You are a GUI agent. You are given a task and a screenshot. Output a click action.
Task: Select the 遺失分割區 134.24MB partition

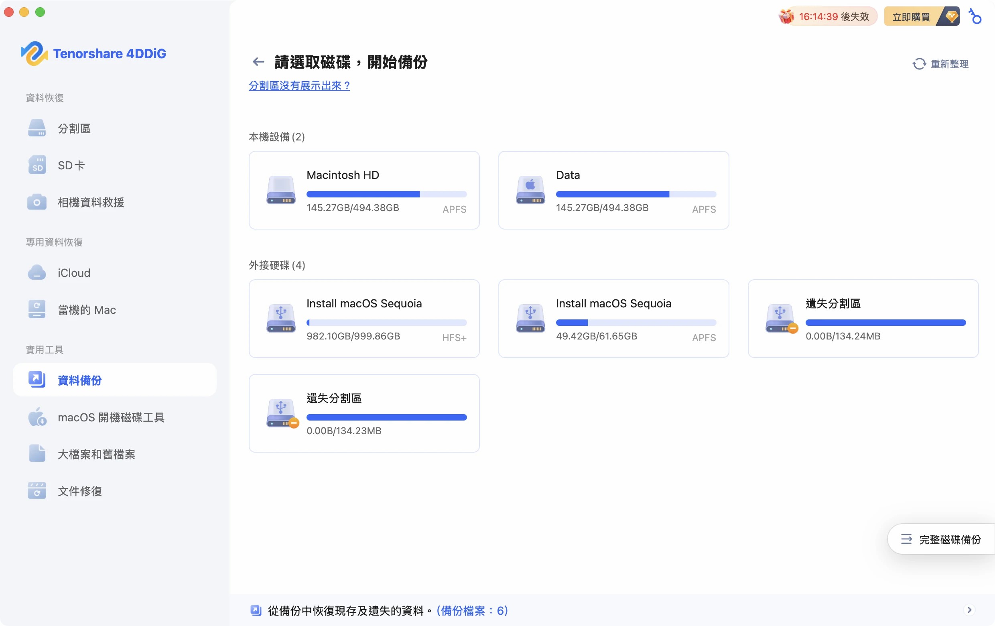[863, 319]
